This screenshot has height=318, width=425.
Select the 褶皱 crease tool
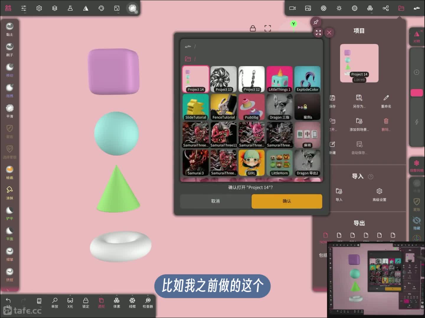tap(10, 254)
